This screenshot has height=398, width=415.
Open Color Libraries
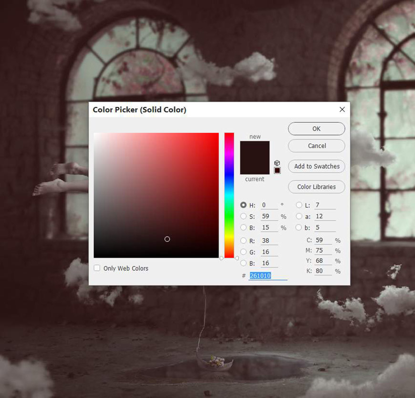tap(317, 187)
